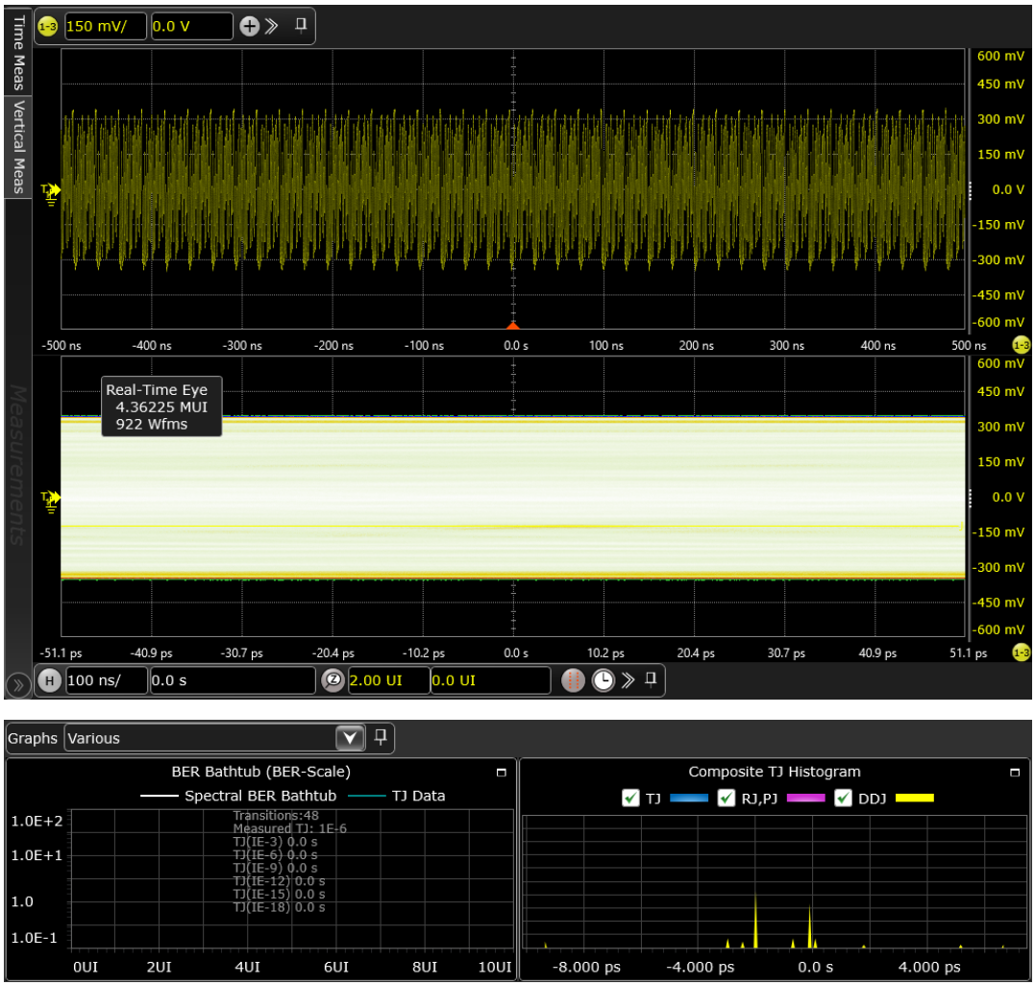
Task: Pin the Graphs panel toolbar
Action: point(381,737)
